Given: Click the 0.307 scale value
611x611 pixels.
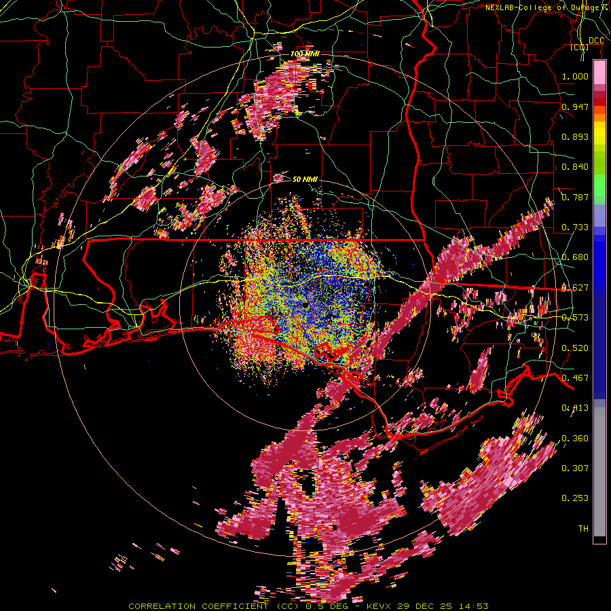Looking at the screenshot, I should 575,468.
